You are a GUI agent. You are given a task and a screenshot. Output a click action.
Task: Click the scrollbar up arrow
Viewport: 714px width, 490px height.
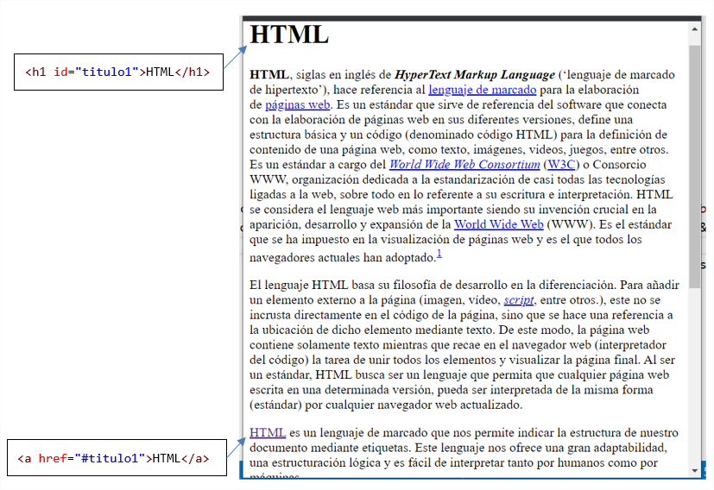pyautogui.click(x=695, y=28)
